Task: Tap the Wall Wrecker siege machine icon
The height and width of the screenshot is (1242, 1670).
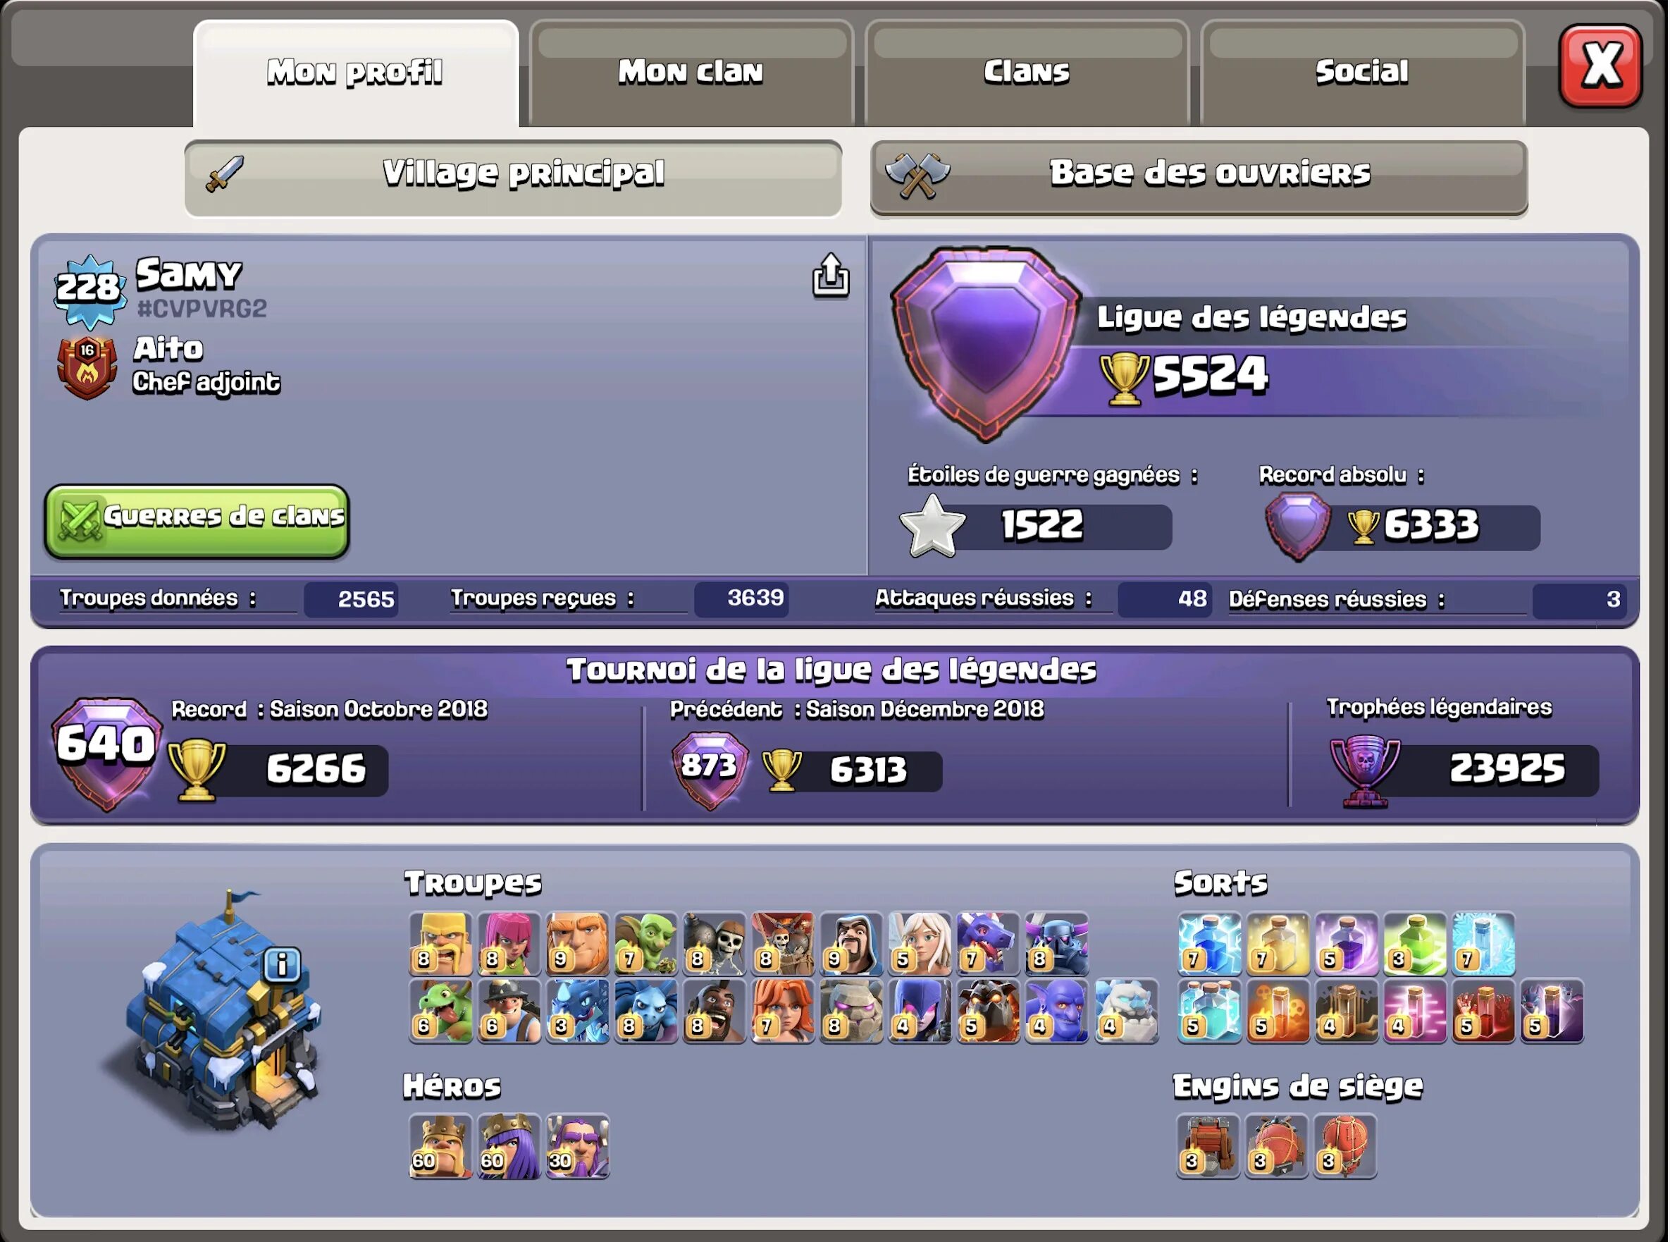Action: [1208, 1145]
